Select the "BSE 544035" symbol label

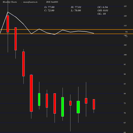click(52, 2)
